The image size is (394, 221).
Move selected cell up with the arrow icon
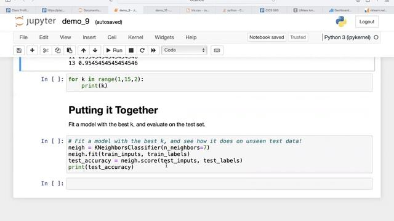pos(84,50)
